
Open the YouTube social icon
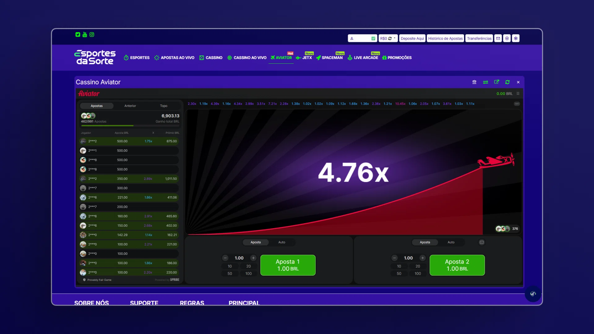tap(85, 35)
